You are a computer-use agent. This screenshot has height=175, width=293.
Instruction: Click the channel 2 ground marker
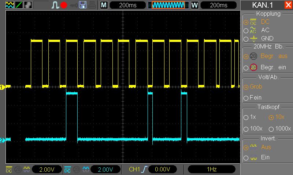2,140
